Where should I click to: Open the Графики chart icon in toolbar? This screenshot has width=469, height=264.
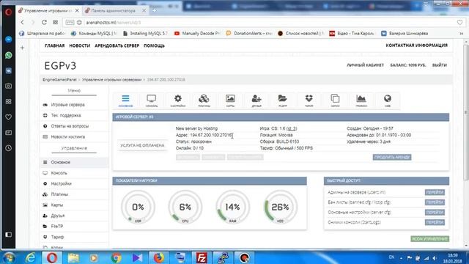pyautogui.click(x=361, y=100)
